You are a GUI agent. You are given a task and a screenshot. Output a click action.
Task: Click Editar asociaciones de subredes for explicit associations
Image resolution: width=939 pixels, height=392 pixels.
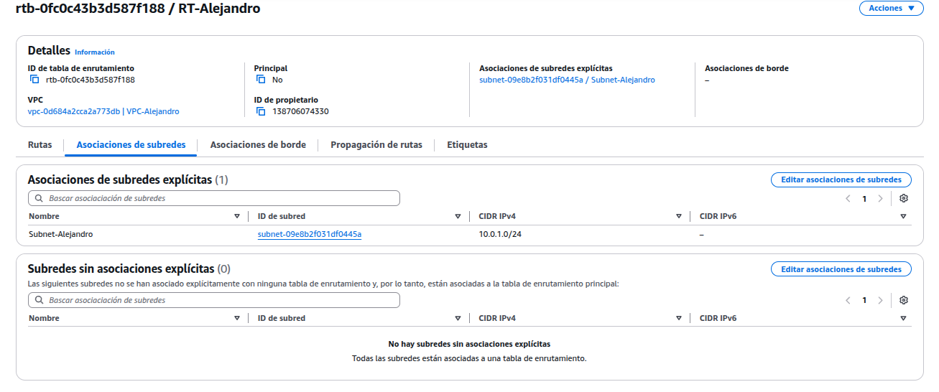841,179
